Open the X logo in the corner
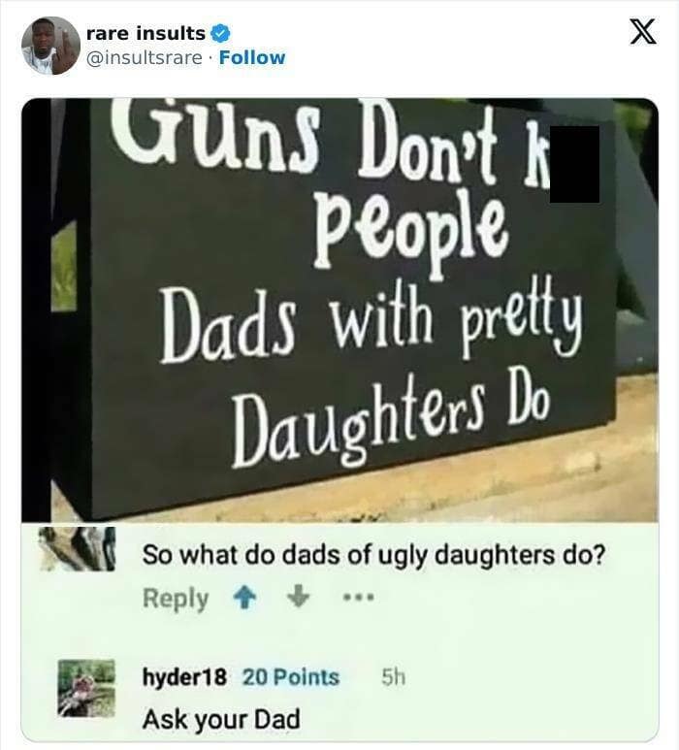The width and height of the screenshot is (679, 750). pyautogui.click(x=643, y=32)
